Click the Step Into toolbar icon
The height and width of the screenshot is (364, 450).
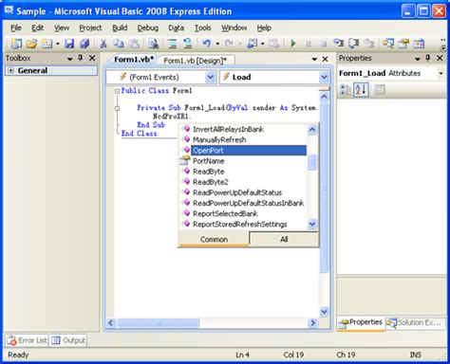pos(339,44)
